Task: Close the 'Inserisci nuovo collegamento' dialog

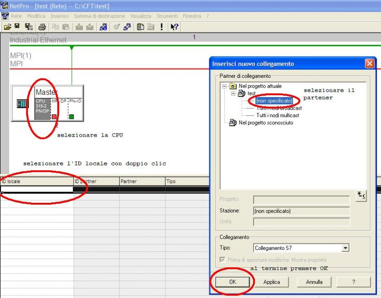Action: click(x=369, y=63)
